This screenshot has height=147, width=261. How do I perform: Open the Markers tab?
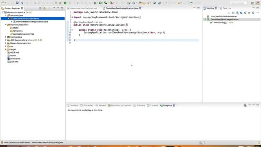point(73,105)
